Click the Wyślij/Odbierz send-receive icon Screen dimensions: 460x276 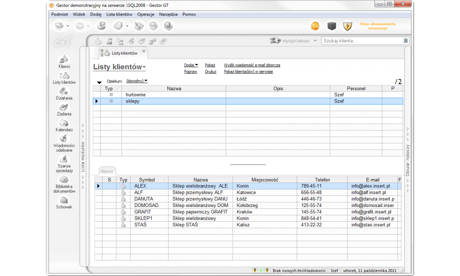click(x=275, y=41)
